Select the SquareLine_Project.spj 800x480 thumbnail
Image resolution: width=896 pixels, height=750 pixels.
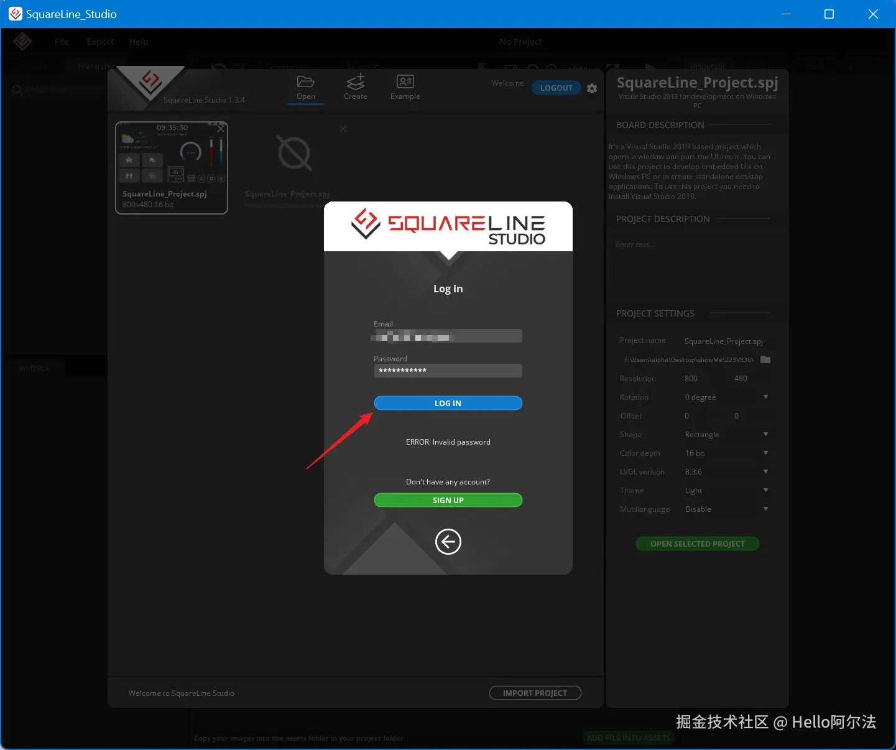(x=172, y=168)
